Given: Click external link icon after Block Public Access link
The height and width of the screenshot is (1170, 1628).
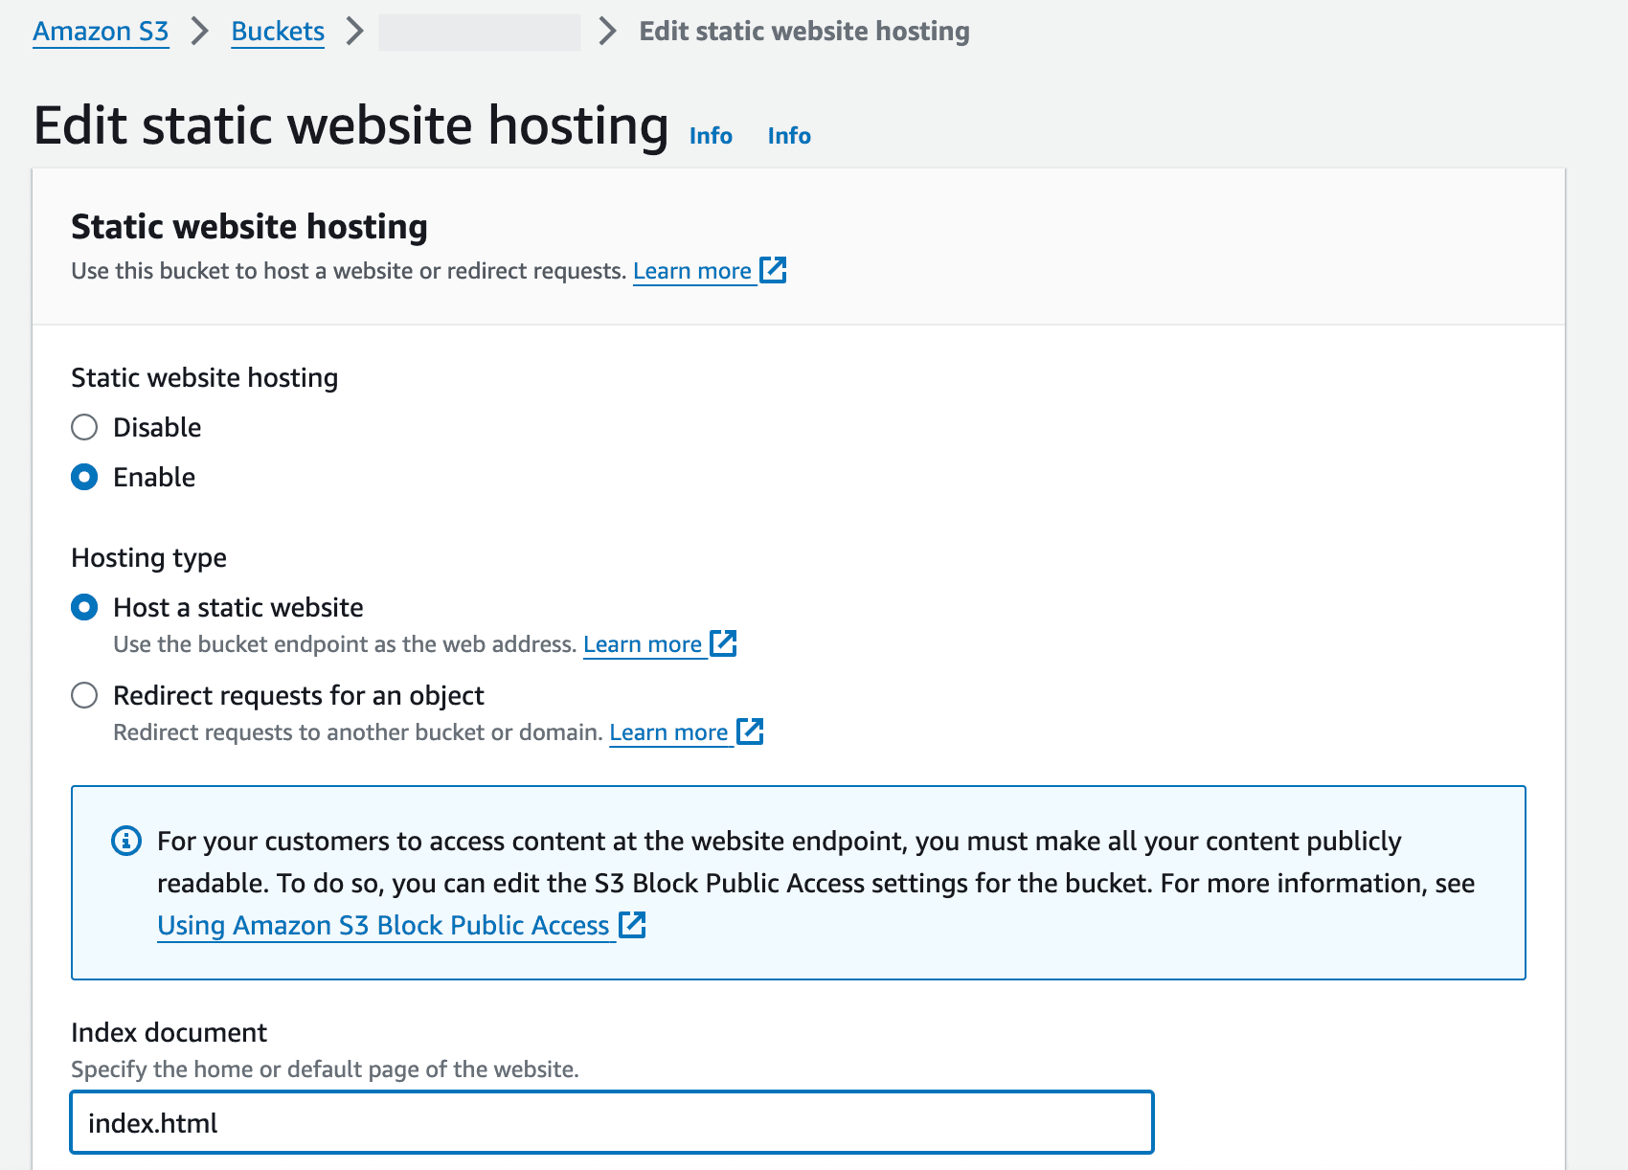Looking at the screenshot, I should [633, 925].
